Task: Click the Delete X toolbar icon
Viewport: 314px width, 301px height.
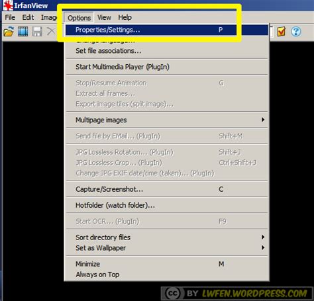Action: [51, 31]
